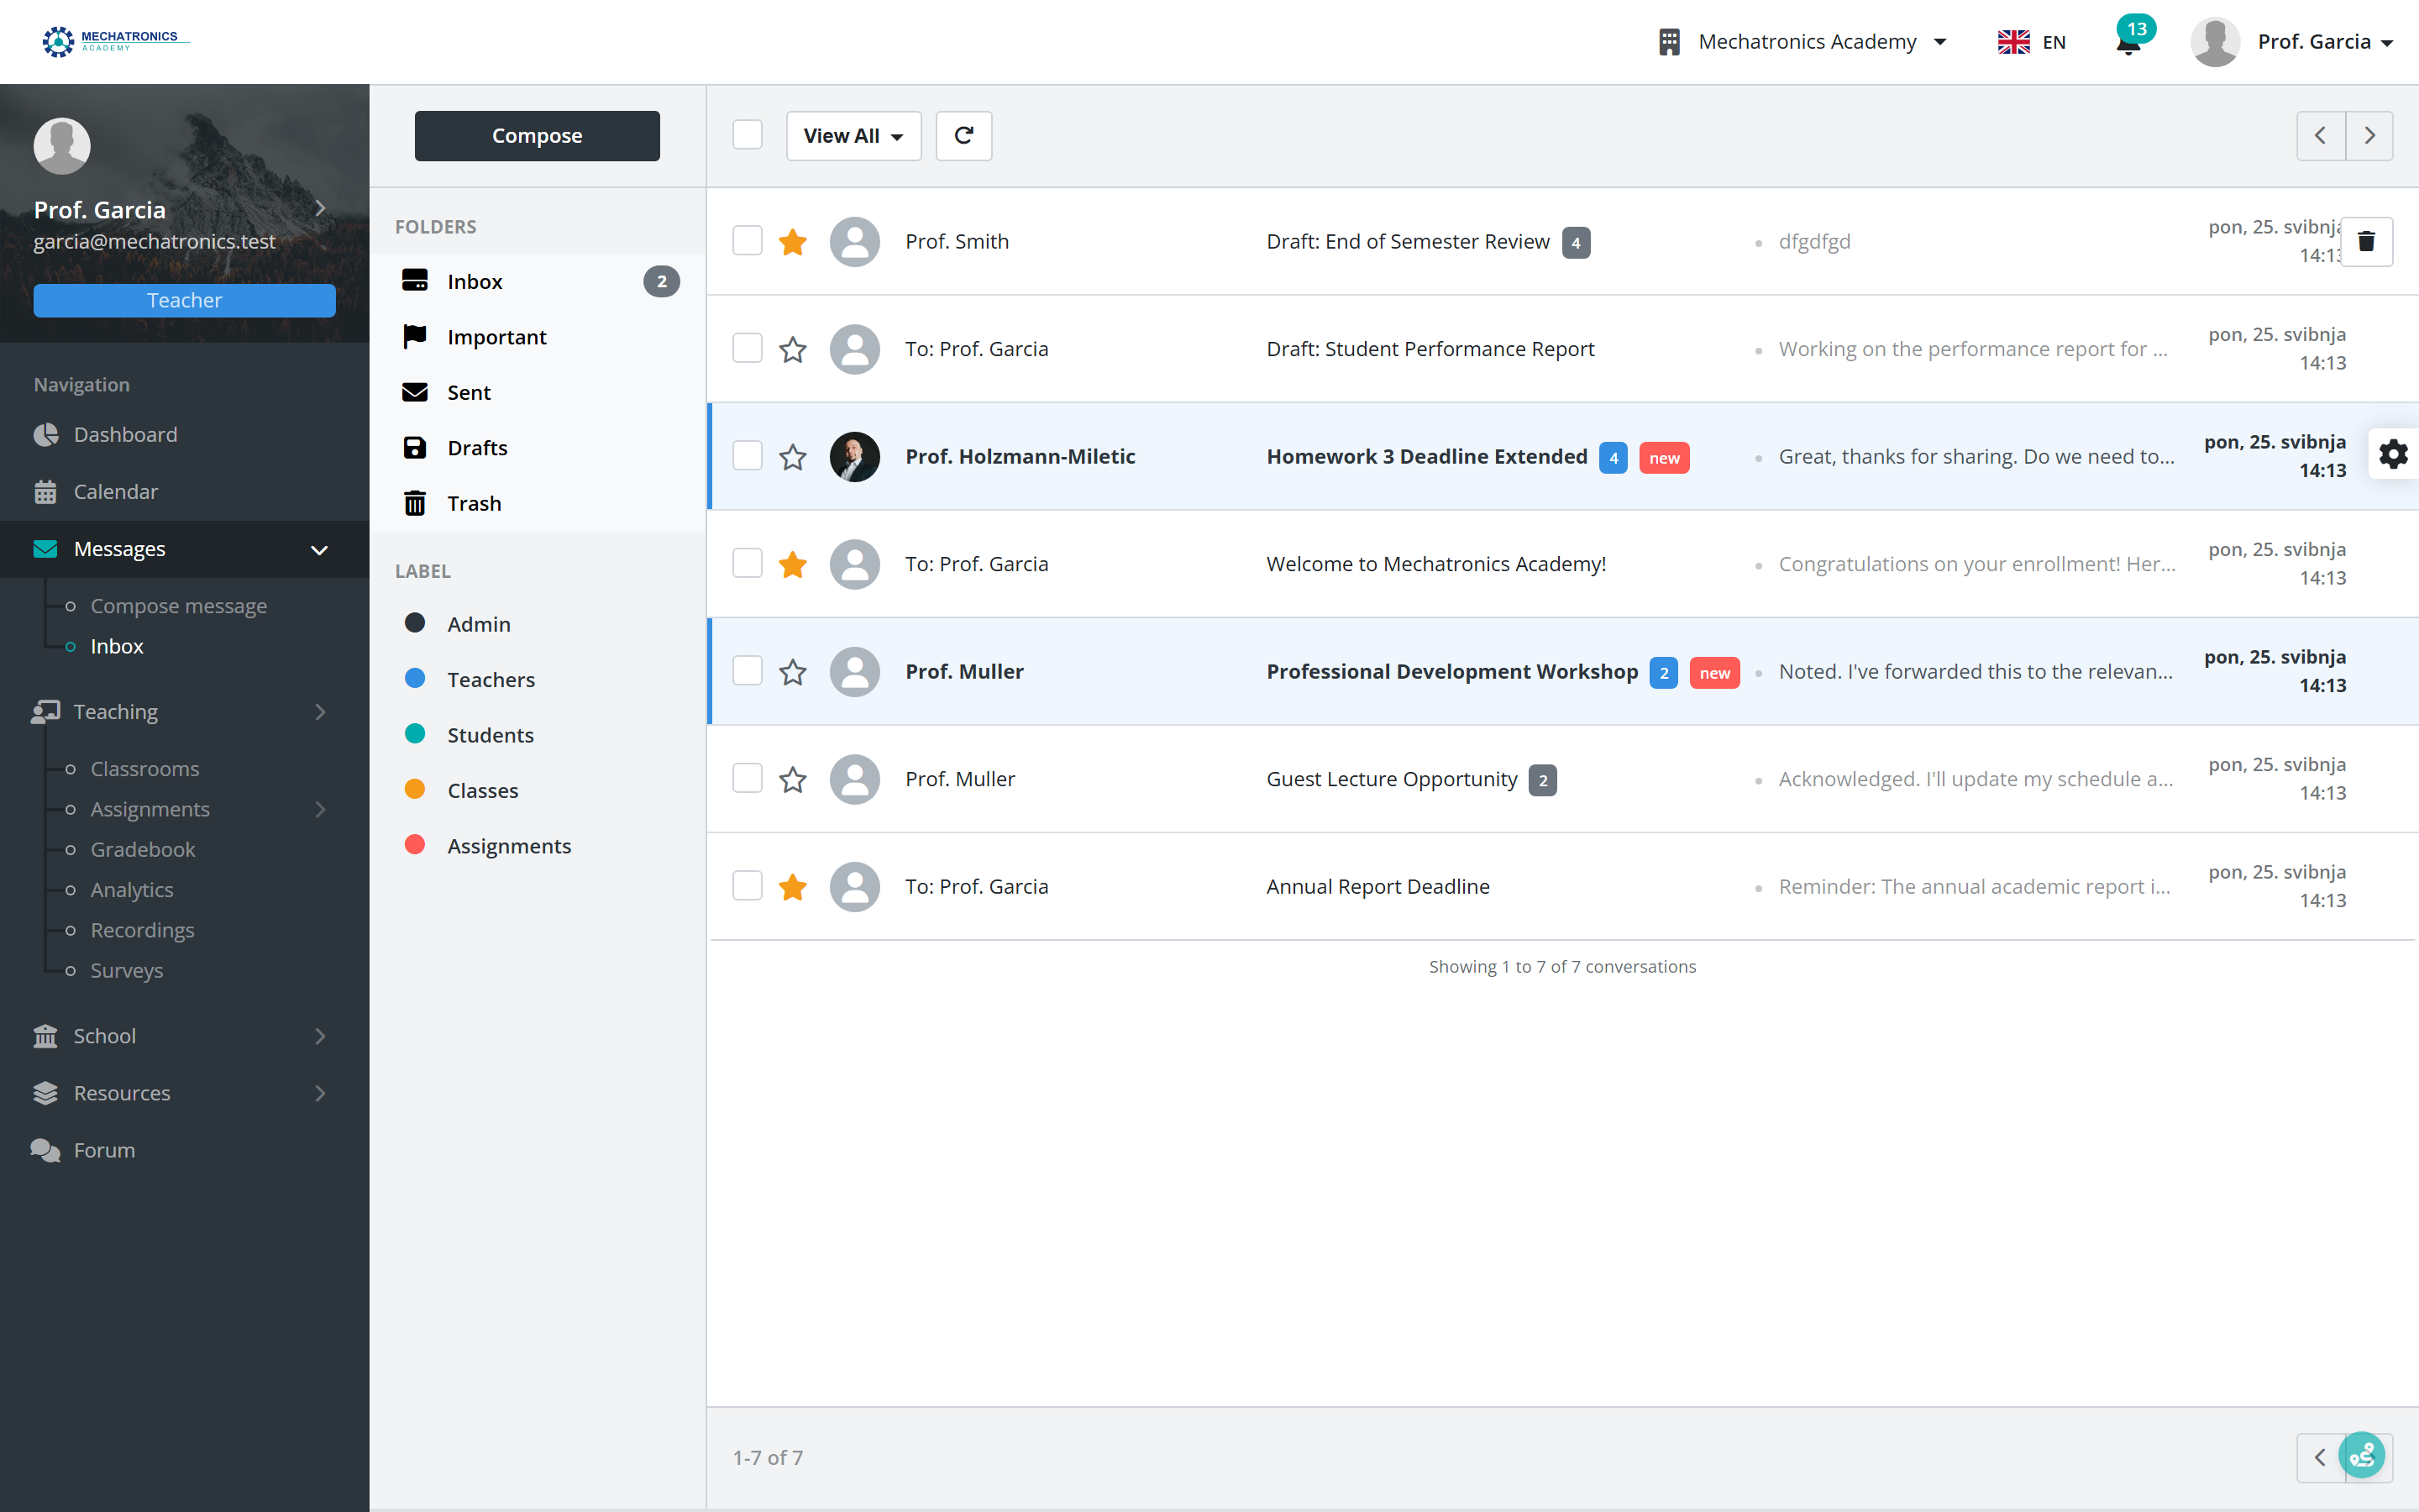Star the Professional Development Workshop message

(x=793, y=672)
